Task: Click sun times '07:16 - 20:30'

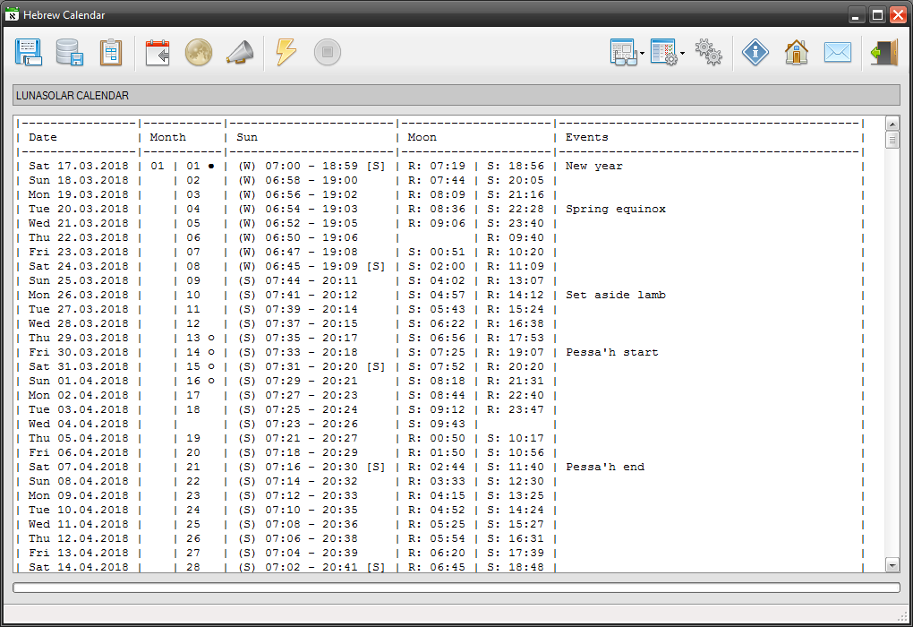Action: 311,467
